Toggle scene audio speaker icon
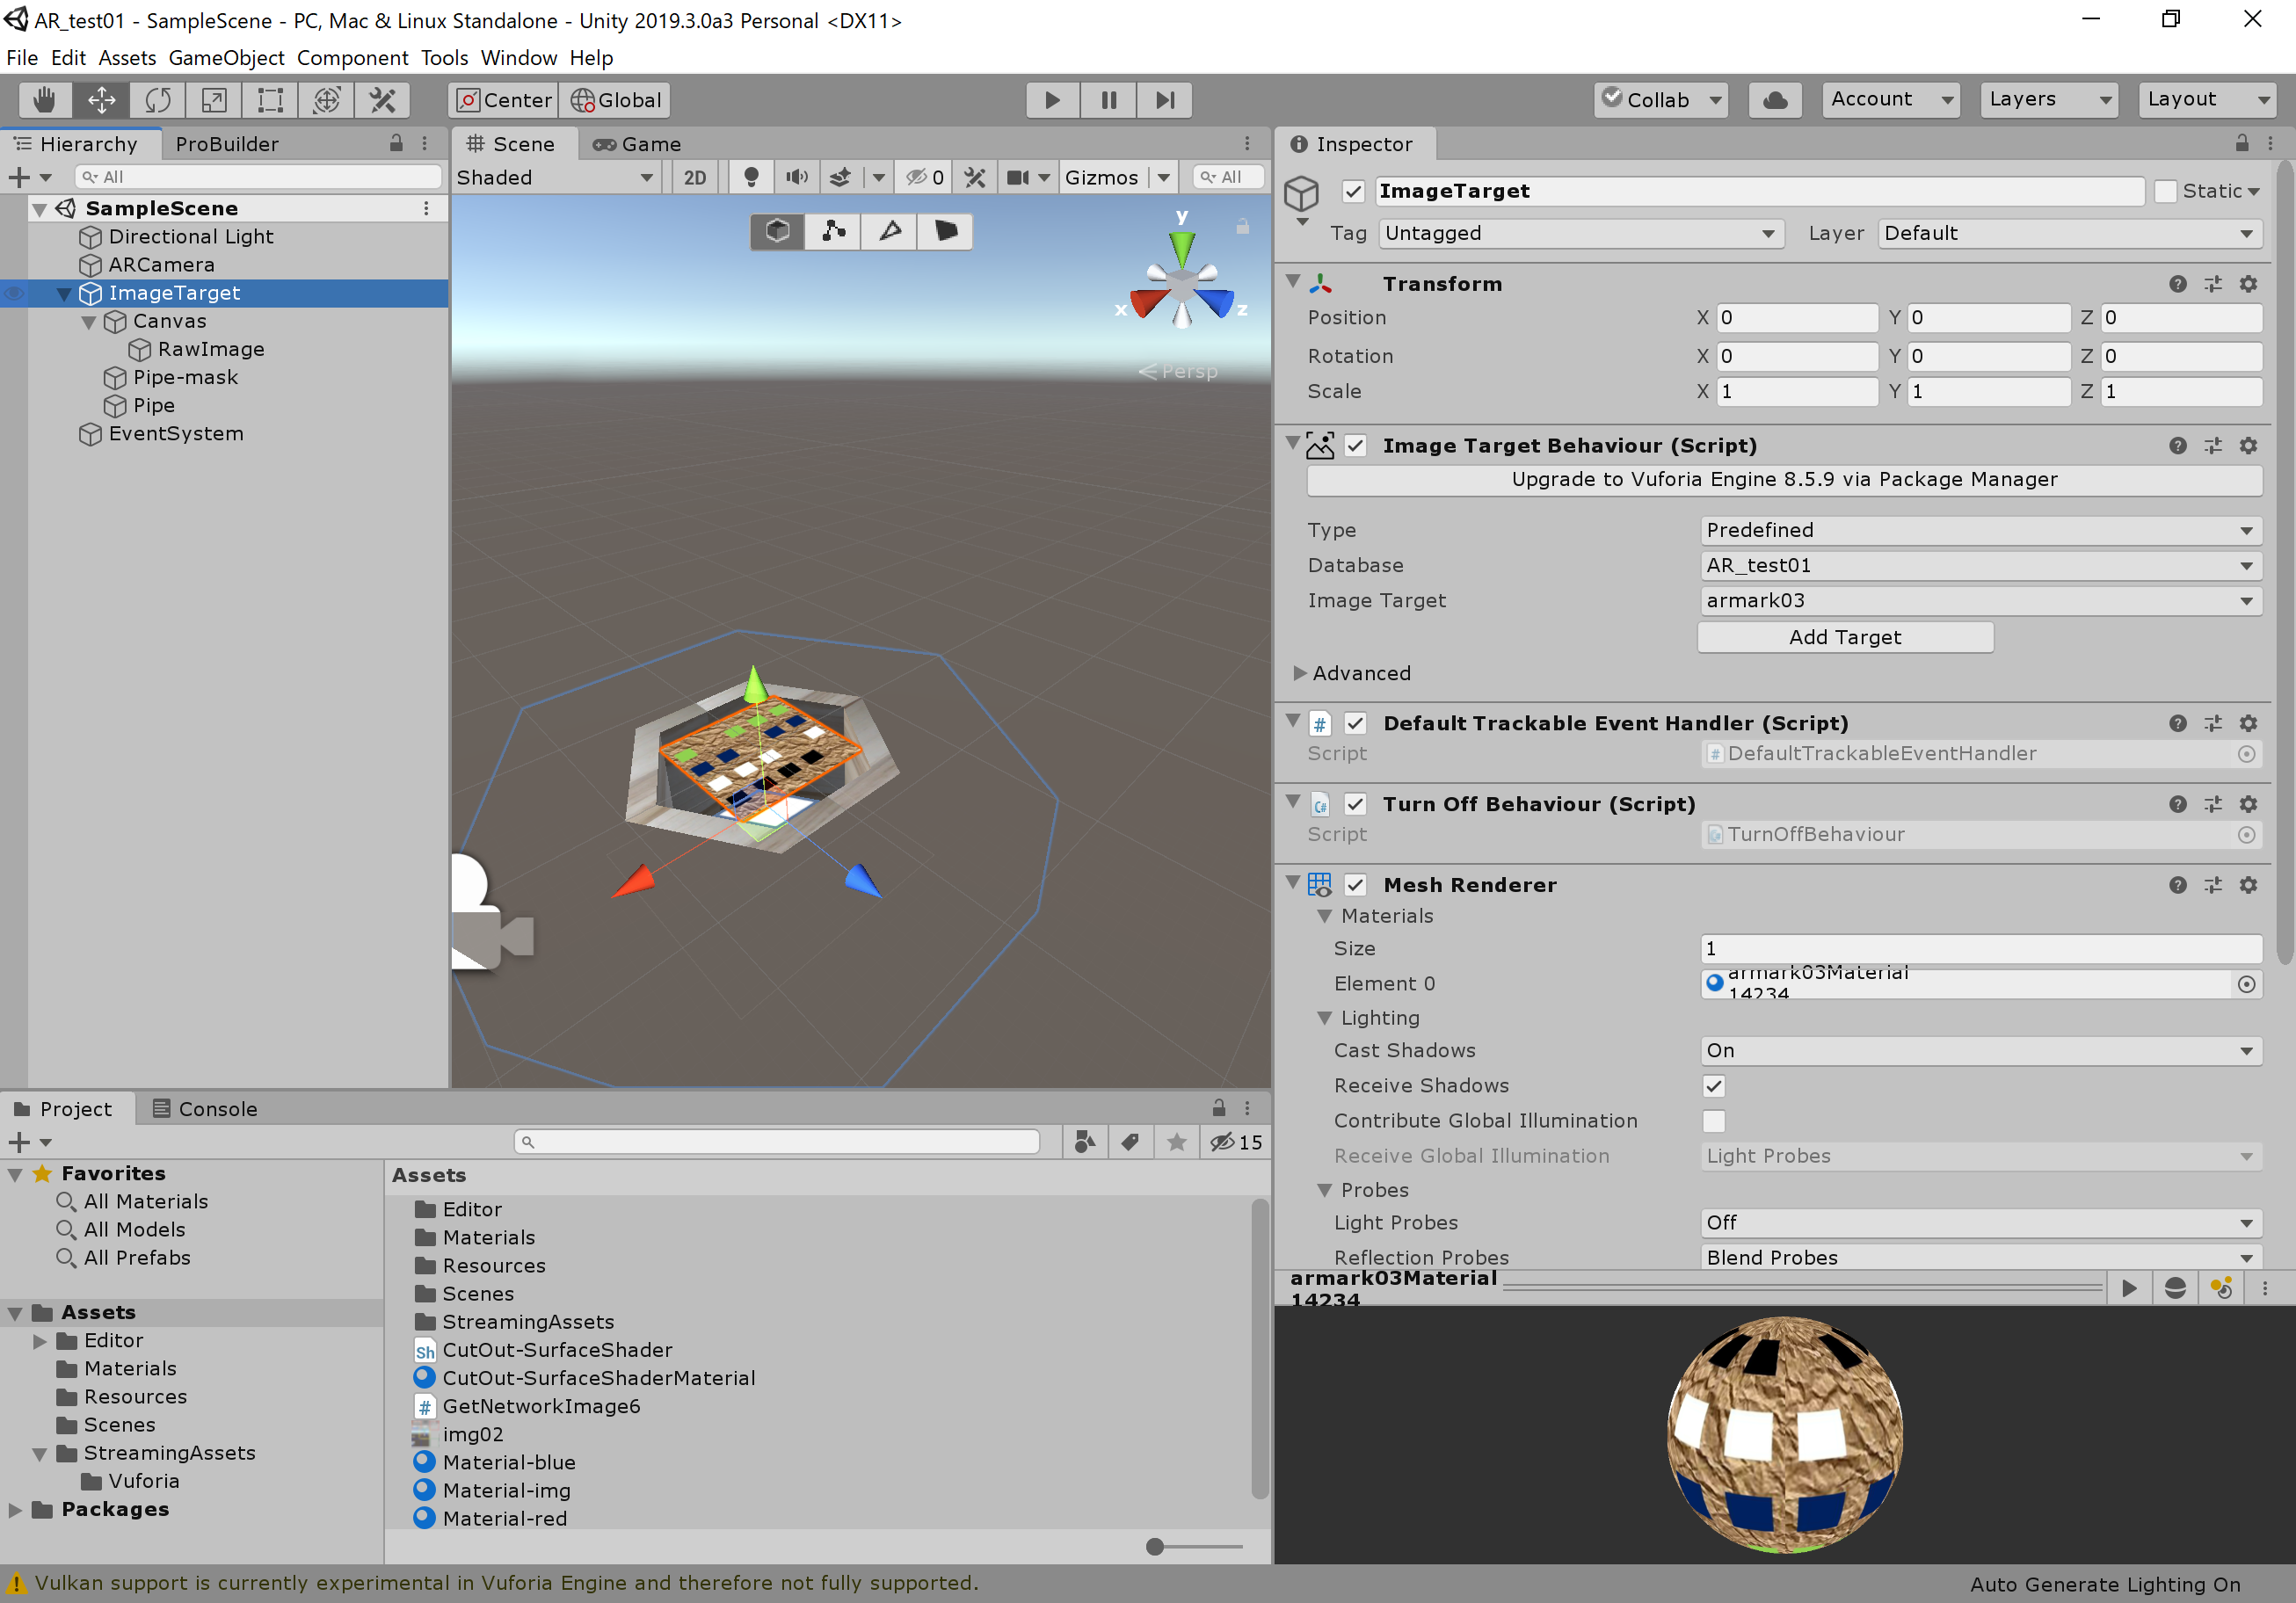2296x1603 pixels. coord(796,177)
